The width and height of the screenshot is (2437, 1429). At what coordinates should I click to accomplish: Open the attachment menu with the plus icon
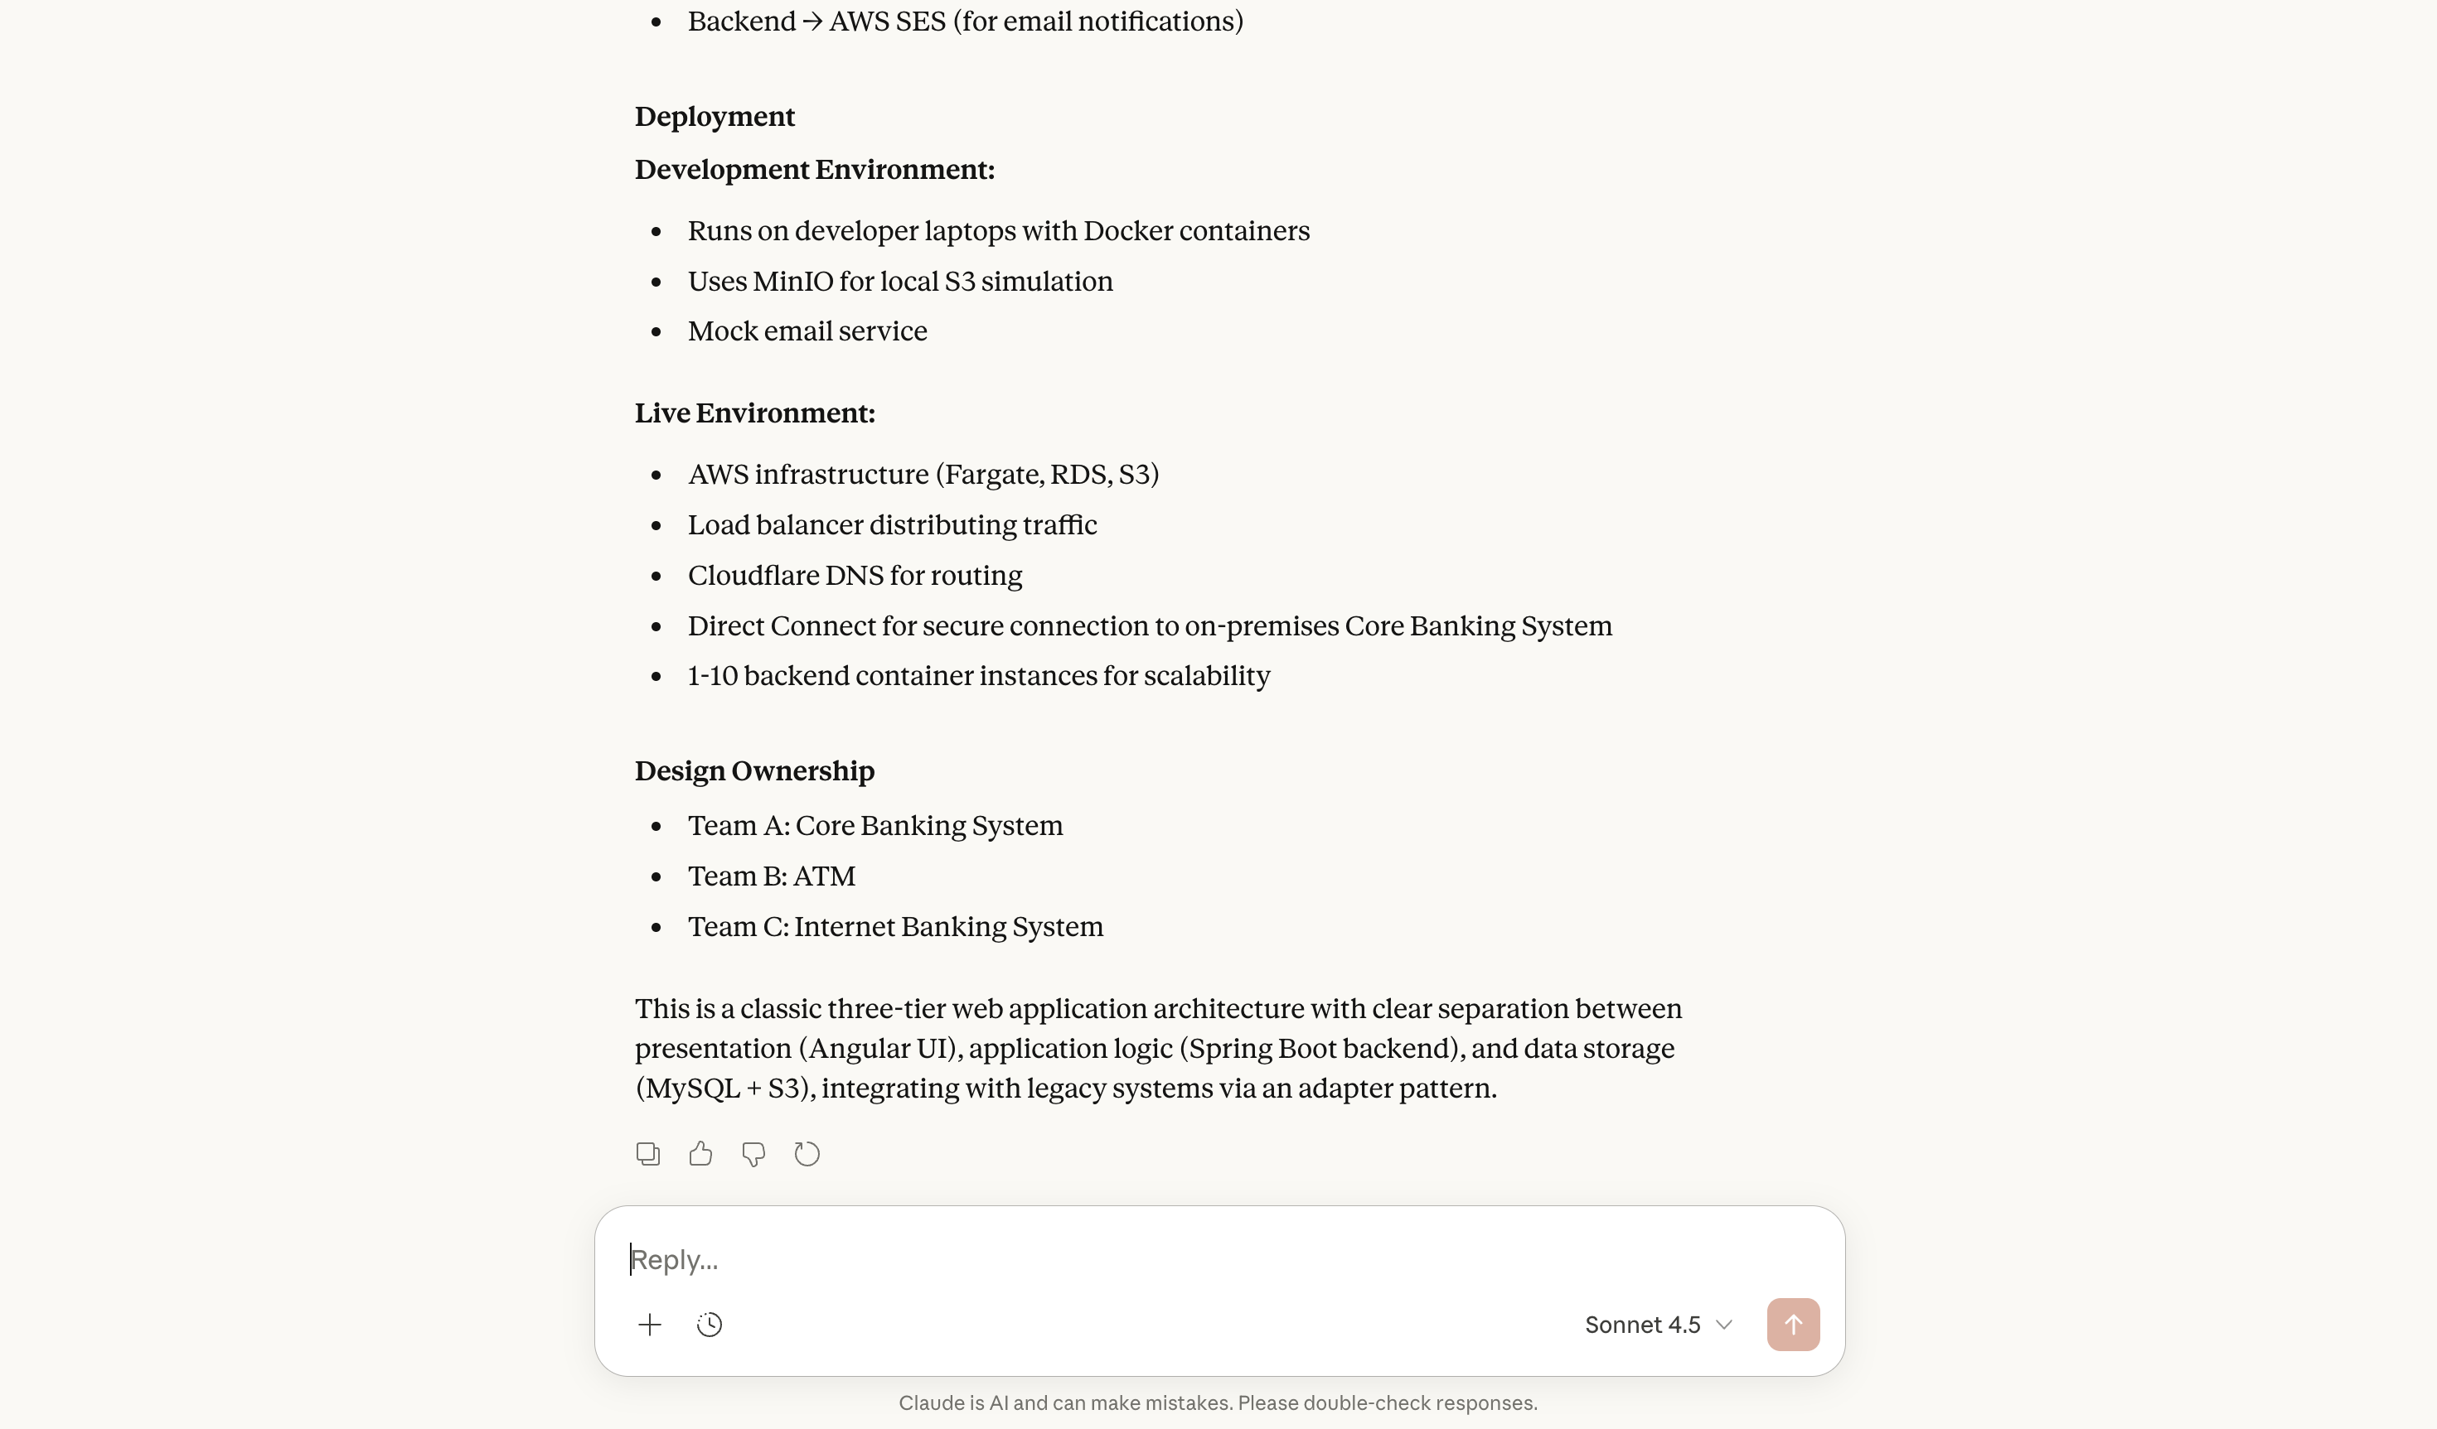(x=651, y=1324)
